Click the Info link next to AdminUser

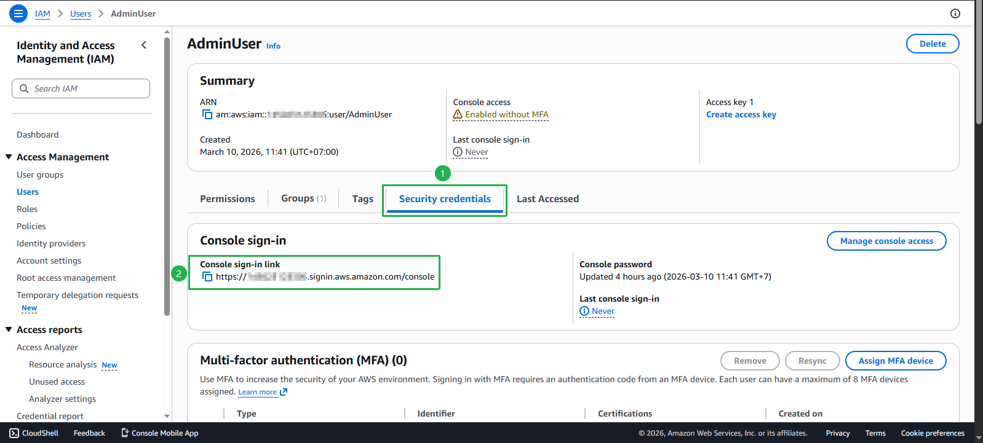coord(273,46)
